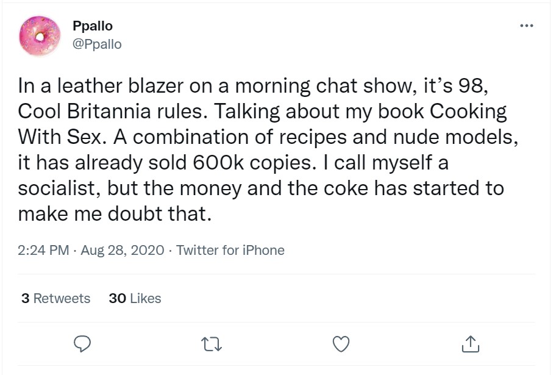Open the Twitter for iPhone source link

[x=230, y=251]
